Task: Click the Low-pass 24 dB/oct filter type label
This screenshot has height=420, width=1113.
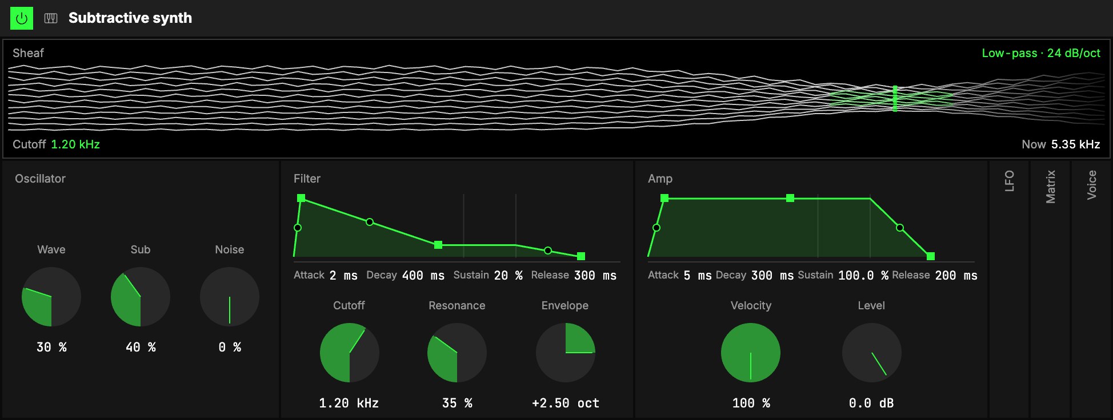Action: (1041, 53)
